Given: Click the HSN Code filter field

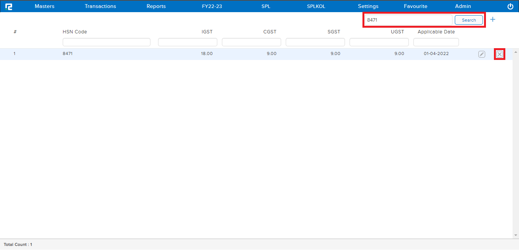Looking at the screenshot, I should (x=106, y=42).
